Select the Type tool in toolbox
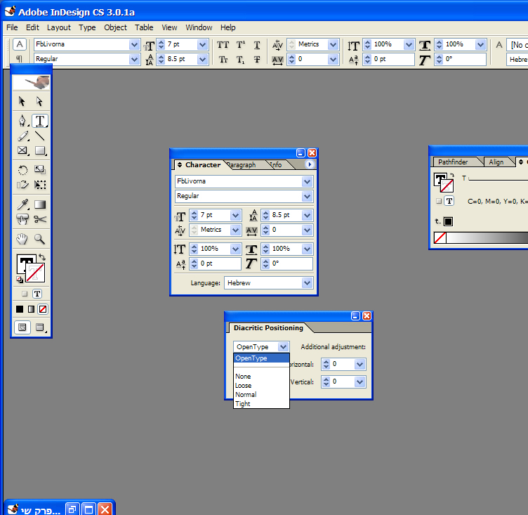The width and height of the screenshot is (528, 515). [x=40, y=121]
